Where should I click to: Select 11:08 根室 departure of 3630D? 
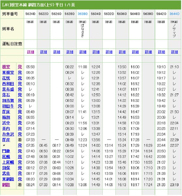(x=83, y=67)
